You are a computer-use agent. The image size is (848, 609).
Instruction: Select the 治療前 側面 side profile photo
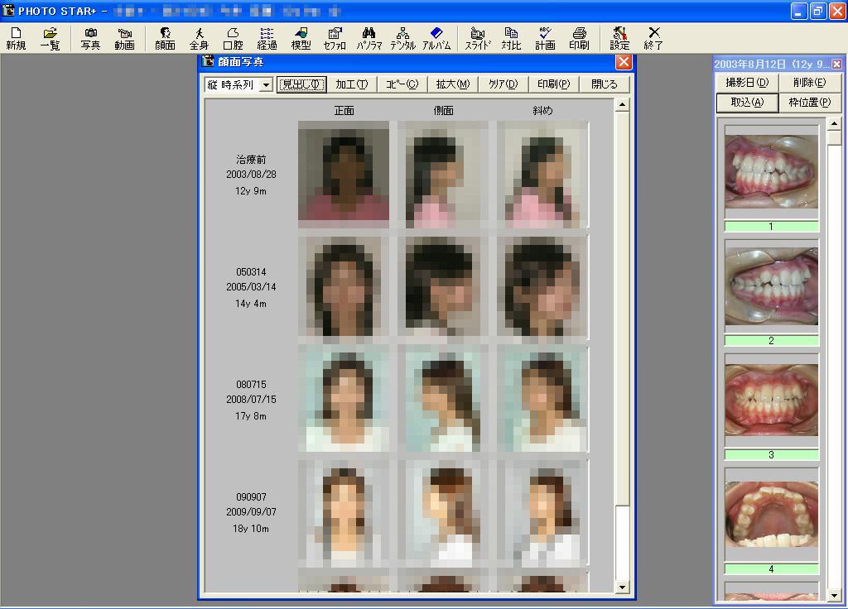443,174
